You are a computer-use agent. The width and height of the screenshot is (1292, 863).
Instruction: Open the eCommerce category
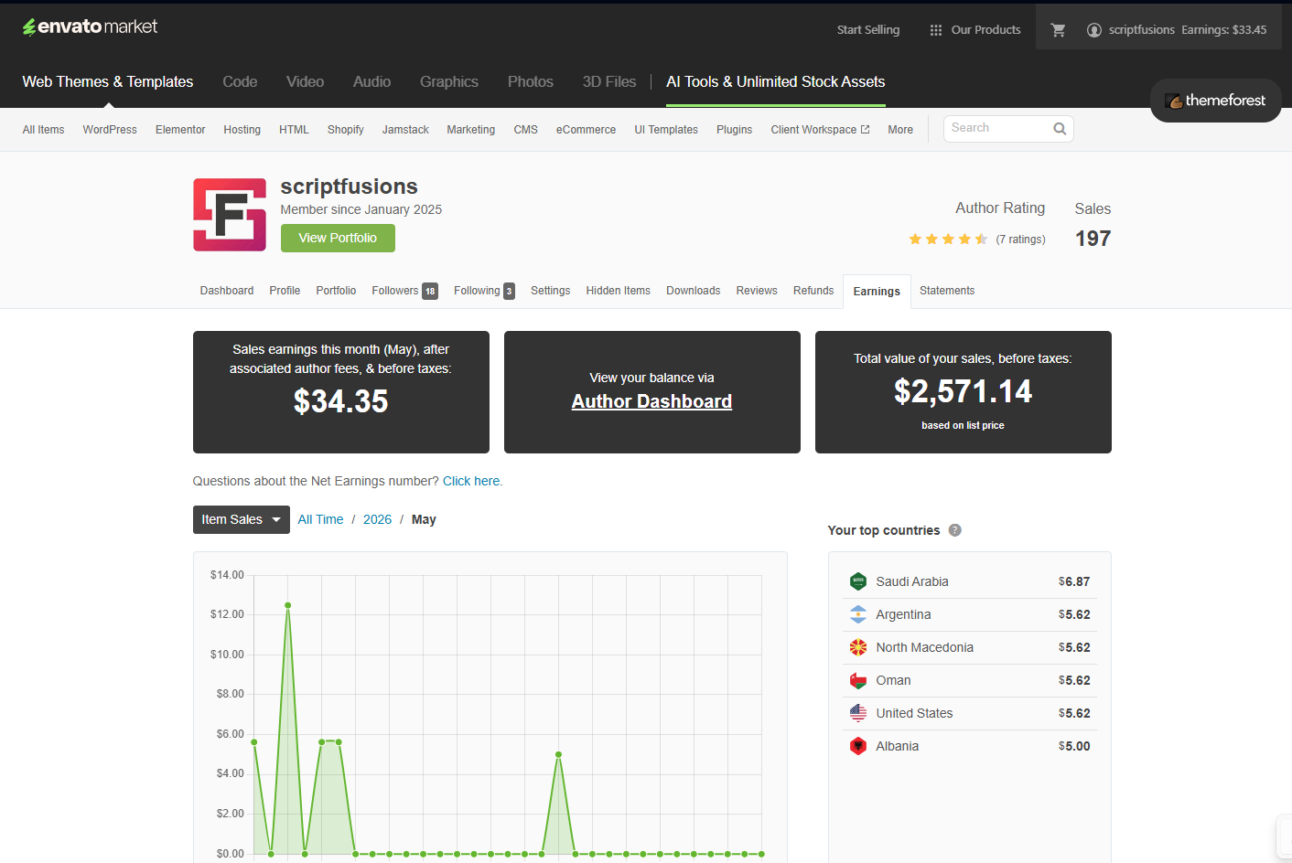586,130
